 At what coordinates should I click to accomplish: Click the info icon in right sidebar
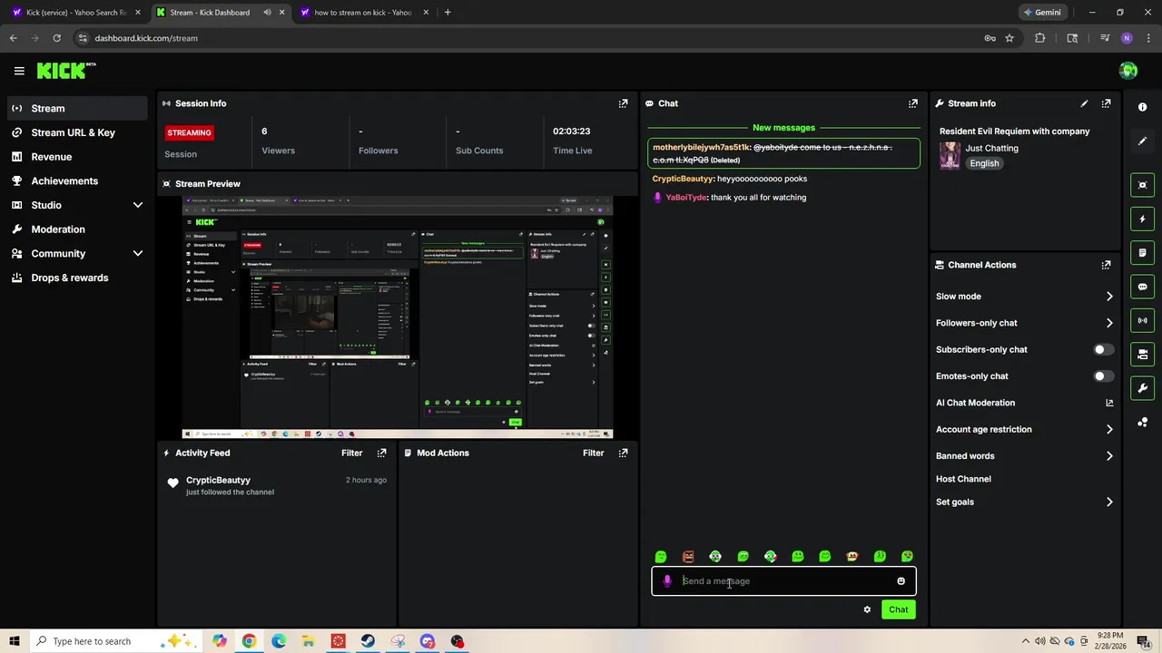click(x=1143, y=107)
